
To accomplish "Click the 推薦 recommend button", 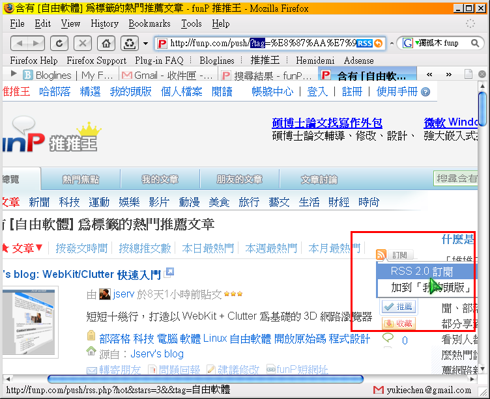I will [399, 307].
